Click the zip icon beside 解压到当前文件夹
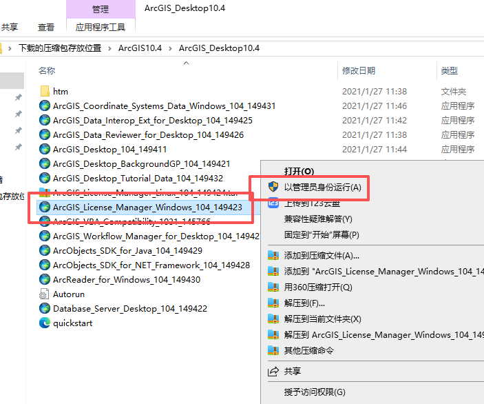Image resolution: width=484 pixels, height=404 pixels. (x=273, y=319)
